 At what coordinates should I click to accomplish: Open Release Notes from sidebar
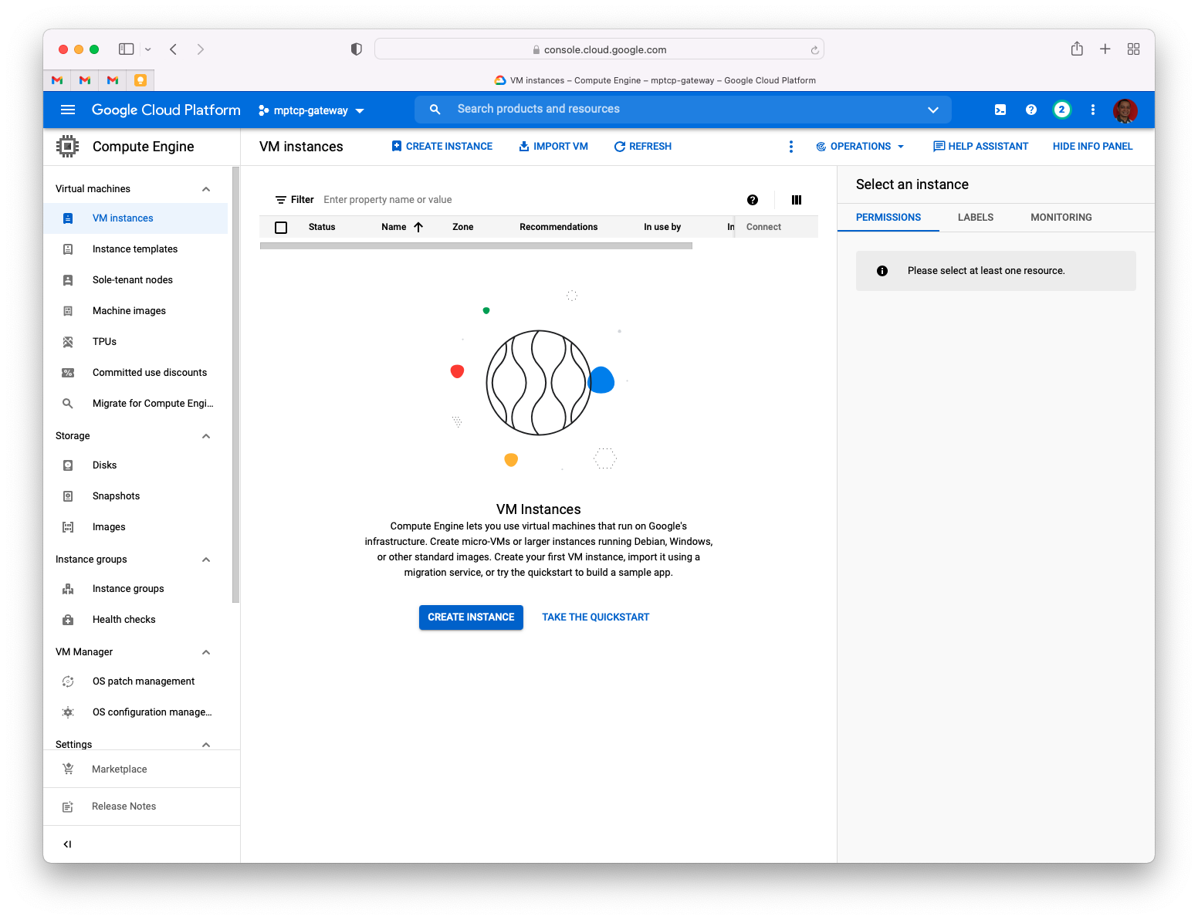pyautogui.click(x=141, y=807)
